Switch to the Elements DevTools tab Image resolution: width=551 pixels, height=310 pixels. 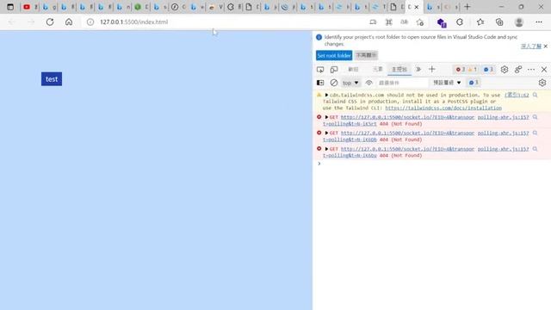[377, 70]
